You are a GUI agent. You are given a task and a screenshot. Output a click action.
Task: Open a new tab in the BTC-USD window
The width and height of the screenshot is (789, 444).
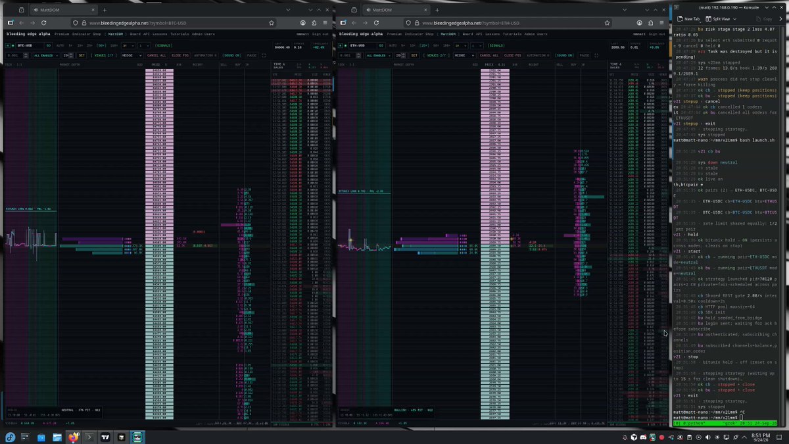click(105, 10)
